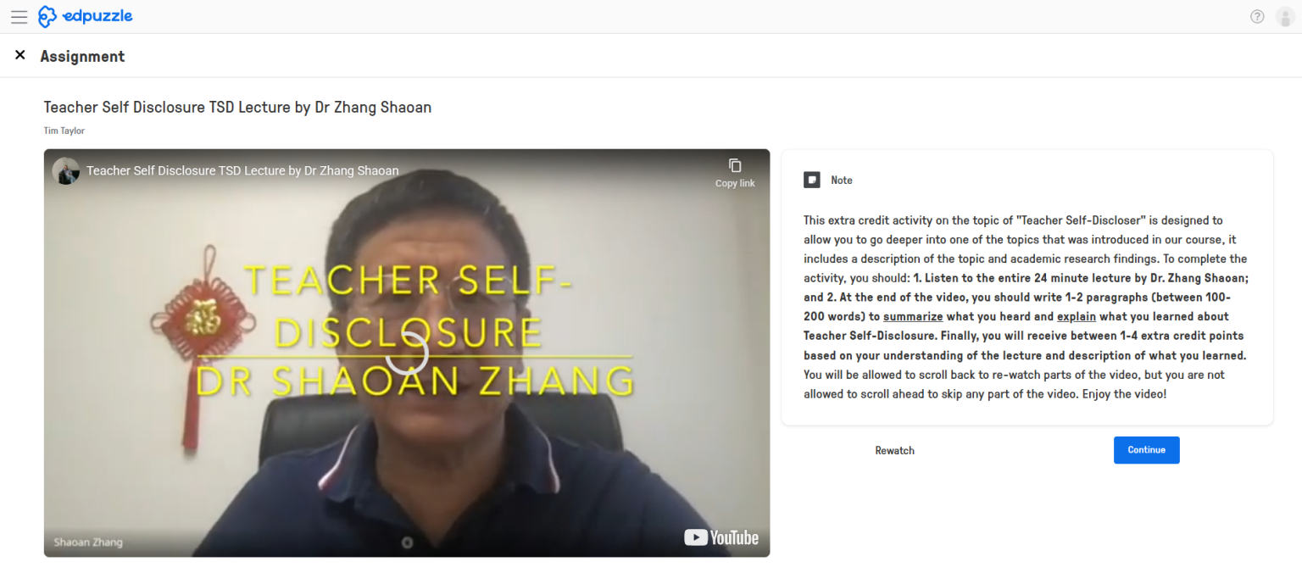Click the underlined word summarize

tap(913, 316)
